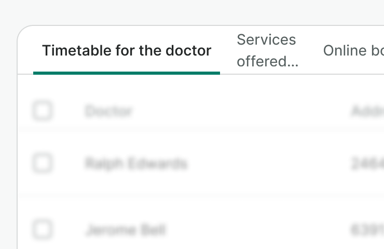The height and width of the screenshot is (249, 384).
Task: Click the address cell starting with 6391
Action: [x=367, y=229]
